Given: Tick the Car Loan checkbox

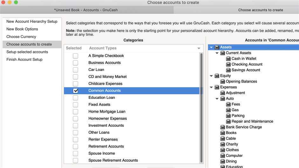Looking at the screenshot, I should click(x=75, y=70).
